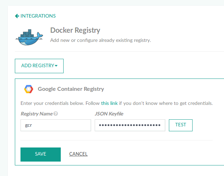Click the JSON Keyfile label
Image resolution: width=224 pixels, height=176 pixels.
coord(109,114)
